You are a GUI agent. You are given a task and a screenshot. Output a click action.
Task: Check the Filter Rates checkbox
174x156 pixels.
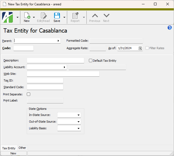147,48
